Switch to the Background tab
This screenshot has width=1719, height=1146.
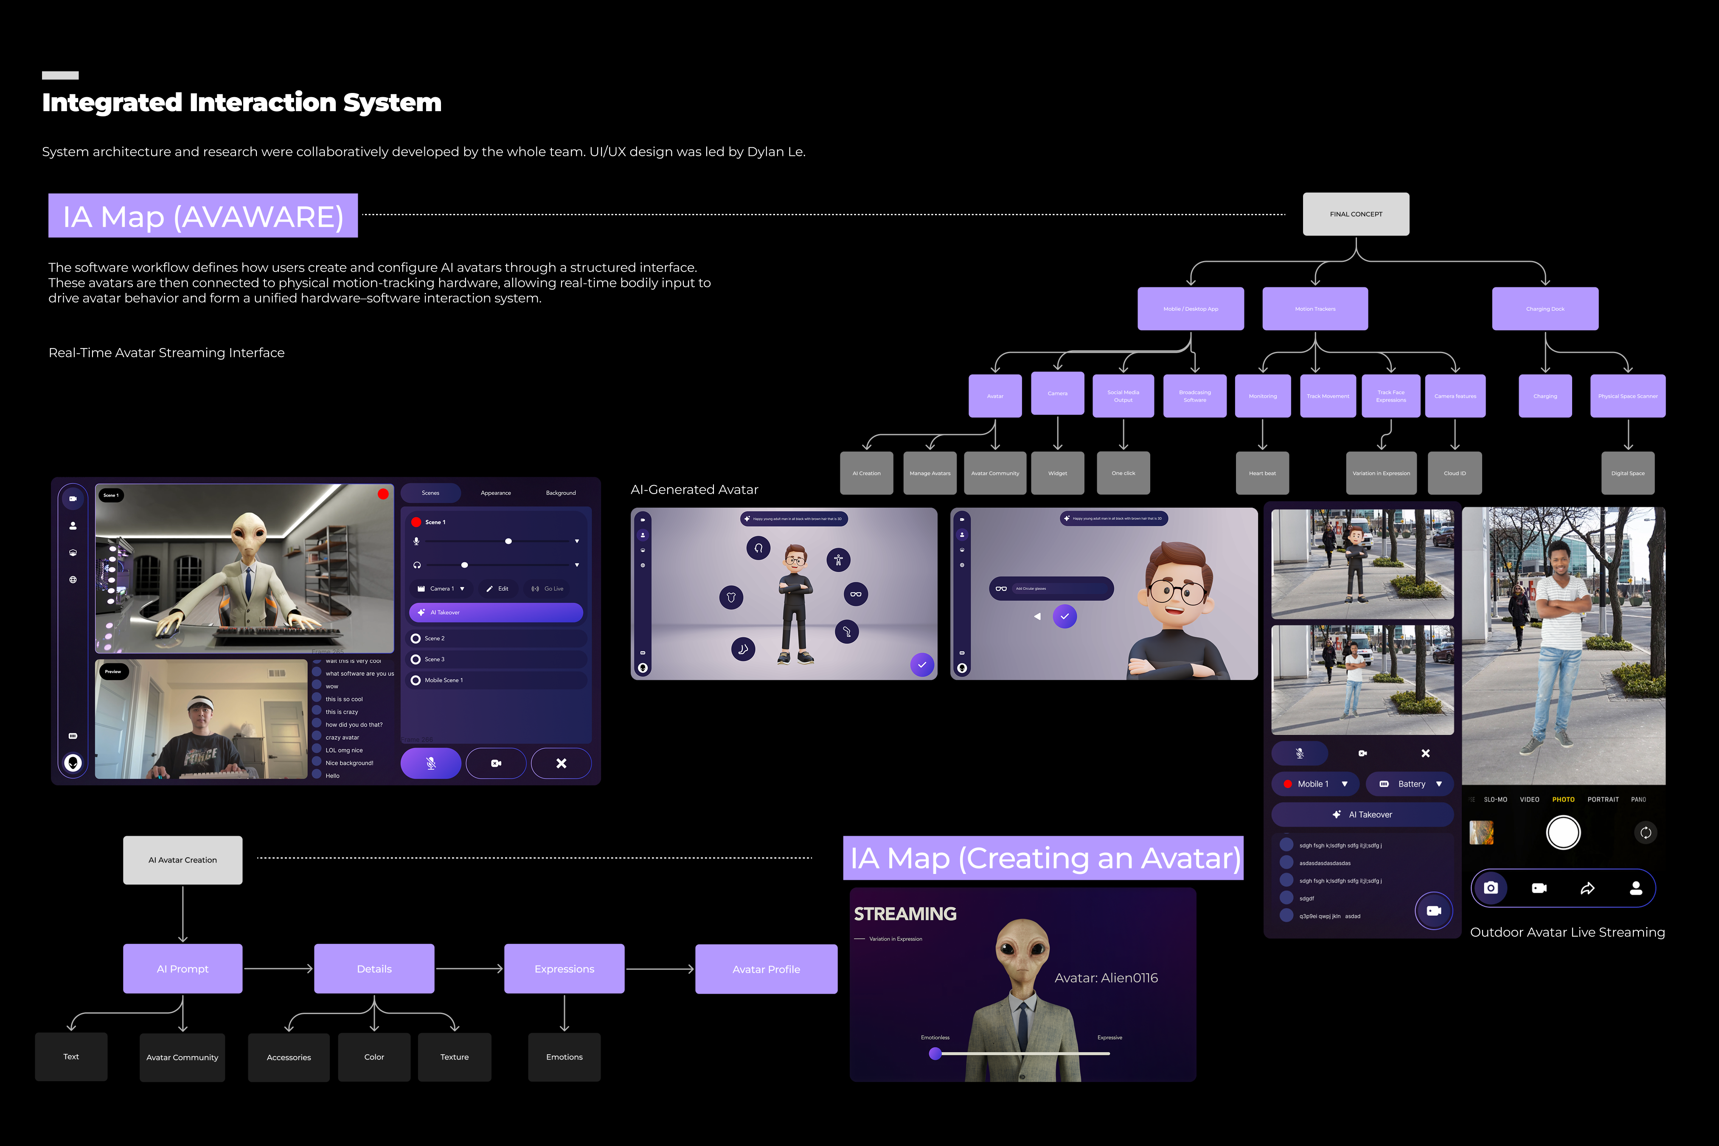561,493
